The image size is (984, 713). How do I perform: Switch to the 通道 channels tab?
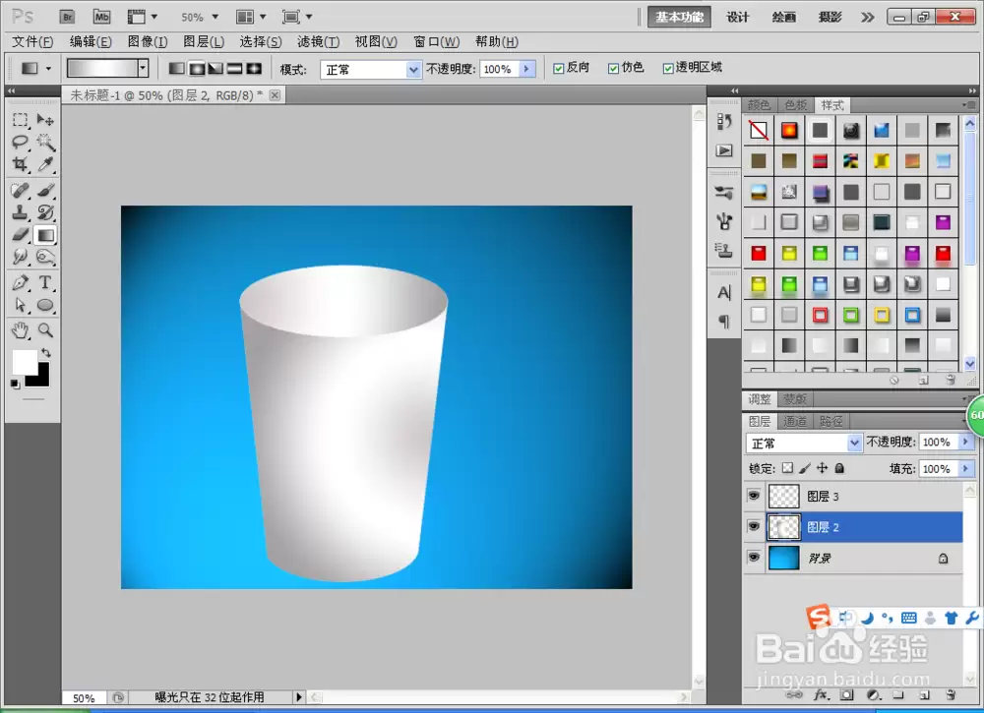click(x=795, y=421)
